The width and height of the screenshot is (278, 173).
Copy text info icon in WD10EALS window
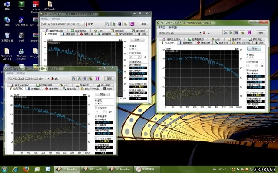point(73,79)
